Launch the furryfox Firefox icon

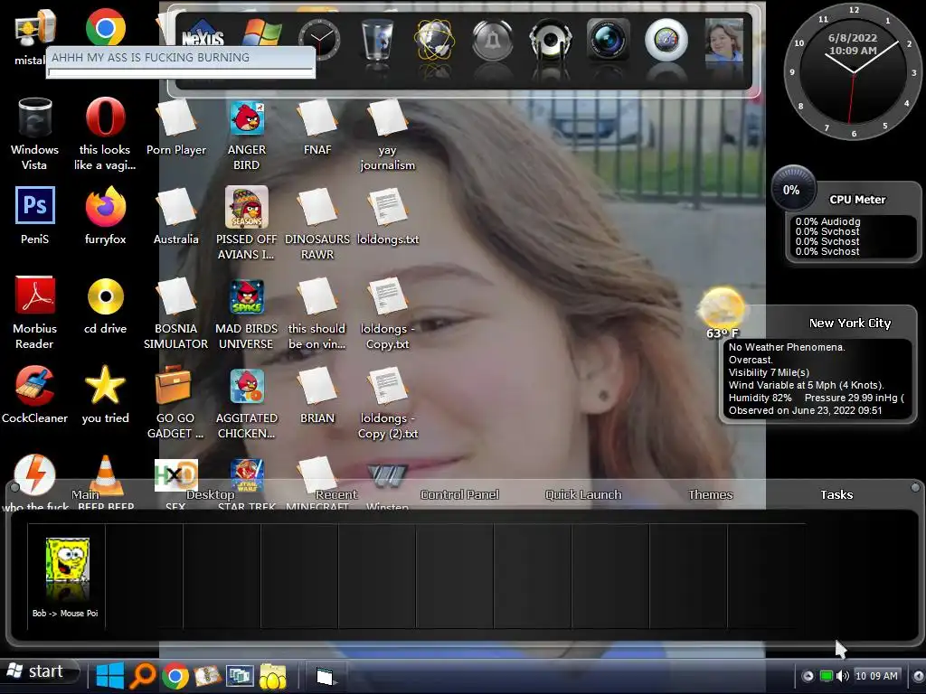coord(105,207)
